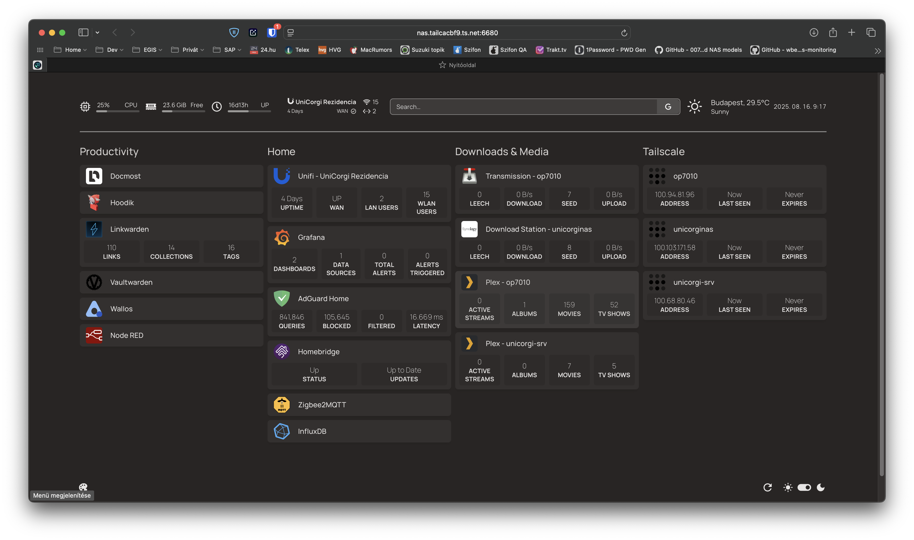Click the Zigbee2MQTT bee icon

[x=282, y=405]
